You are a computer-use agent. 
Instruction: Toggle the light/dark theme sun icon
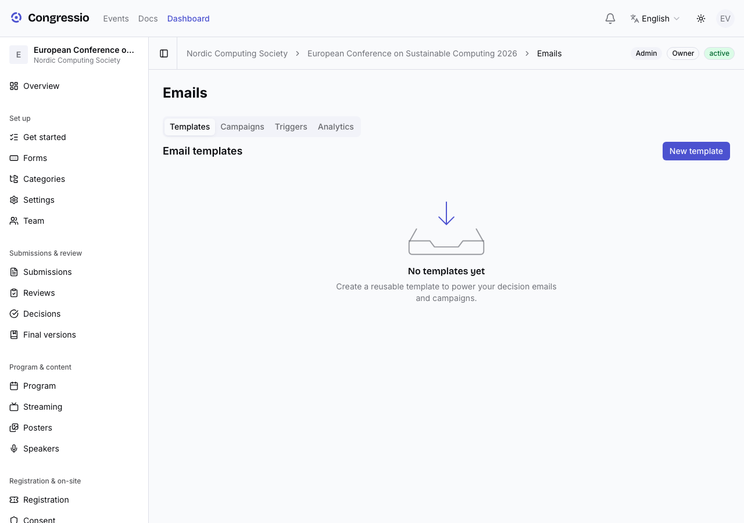coord(701,19)
